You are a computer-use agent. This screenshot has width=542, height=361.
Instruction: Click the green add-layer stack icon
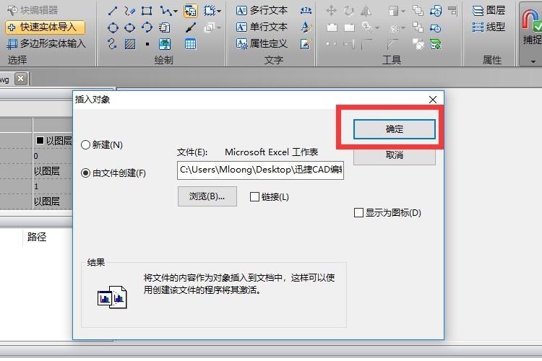436,44
